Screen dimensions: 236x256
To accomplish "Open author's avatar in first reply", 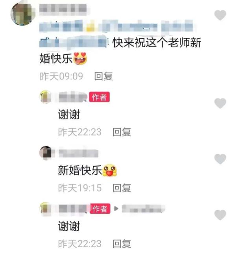I will 46,96.
